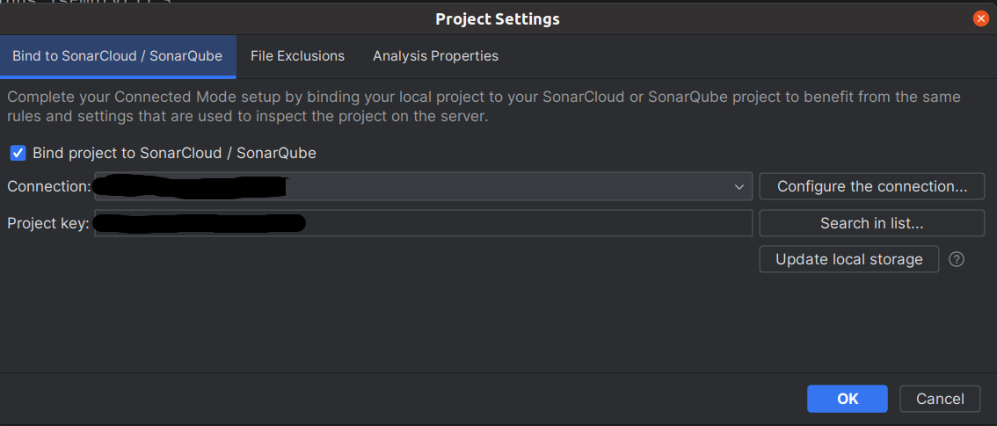Image resolution: width=997 pixels, height=426 pixels.
Task: Click the Update local storage button
Action: point(848,259)
